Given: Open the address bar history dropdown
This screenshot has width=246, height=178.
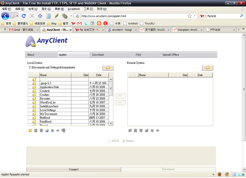Looking at the screenshot, I should (x=194, y=16).
